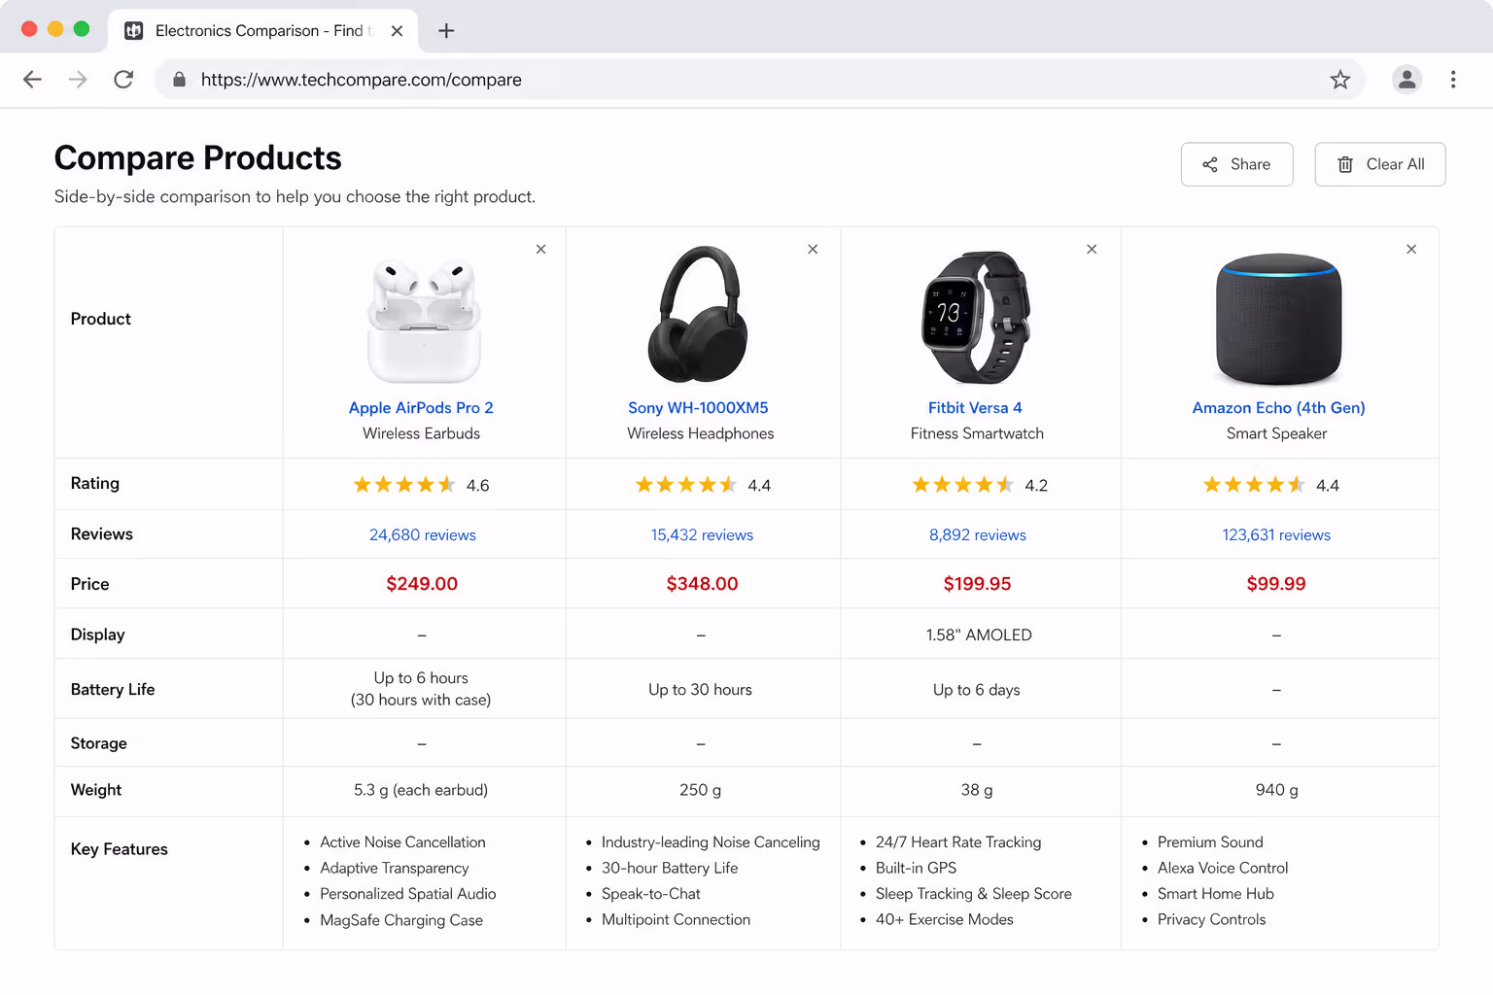Click the 'Speak-to-Chat' feature
Image resolution: width=1493 pixels, height=995 pixels.
click(x=650, y=894)
